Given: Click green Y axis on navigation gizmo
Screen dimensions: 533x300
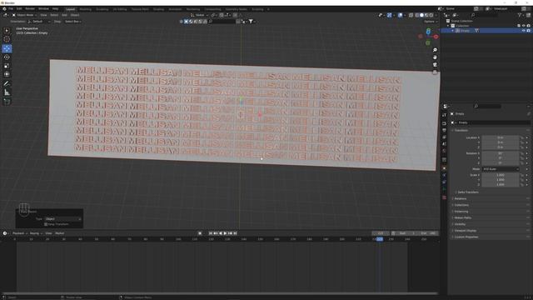Looking at the screenshot, I should click(427, 42).
